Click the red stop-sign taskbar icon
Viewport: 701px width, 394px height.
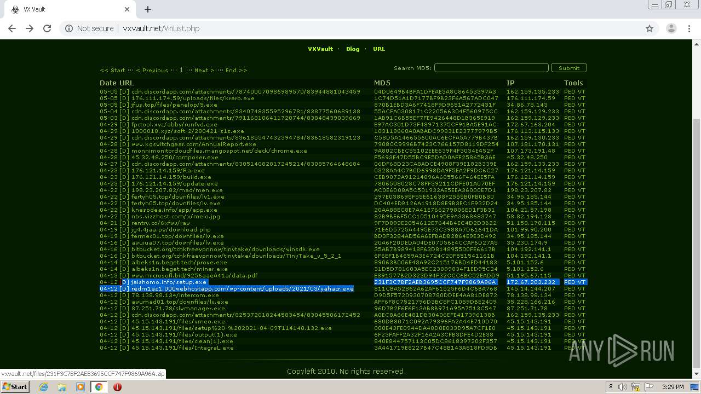tap(117, 387)
